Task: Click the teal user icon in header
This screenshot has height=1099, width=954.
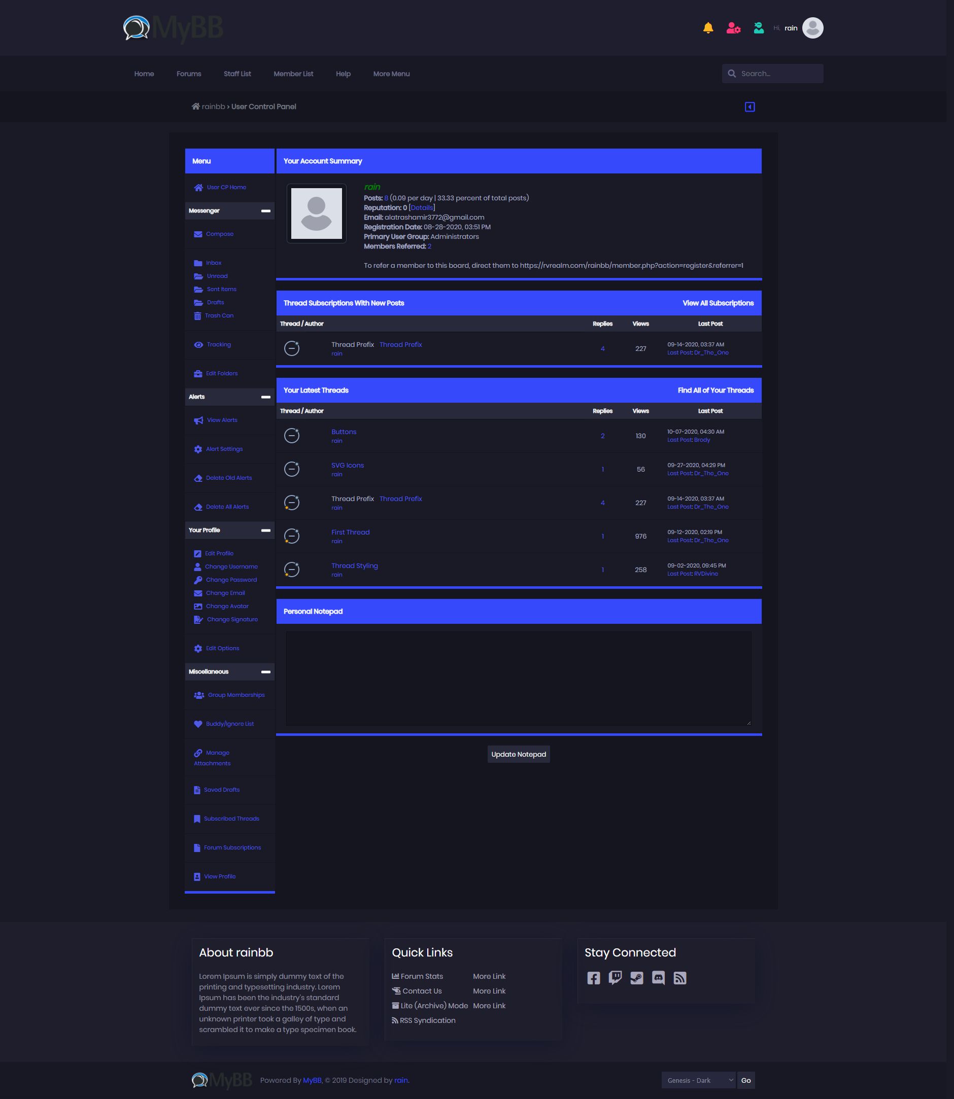Action: coord(759,28)
